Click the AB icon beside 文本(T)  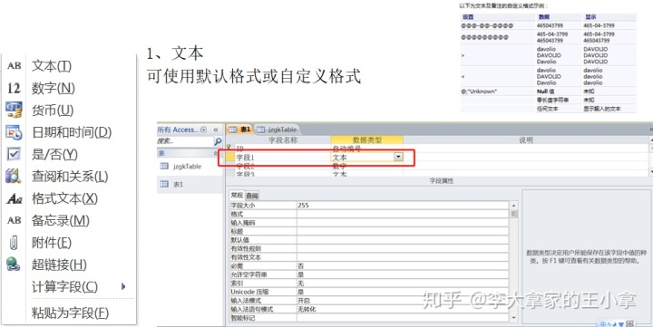pos(14,66)
